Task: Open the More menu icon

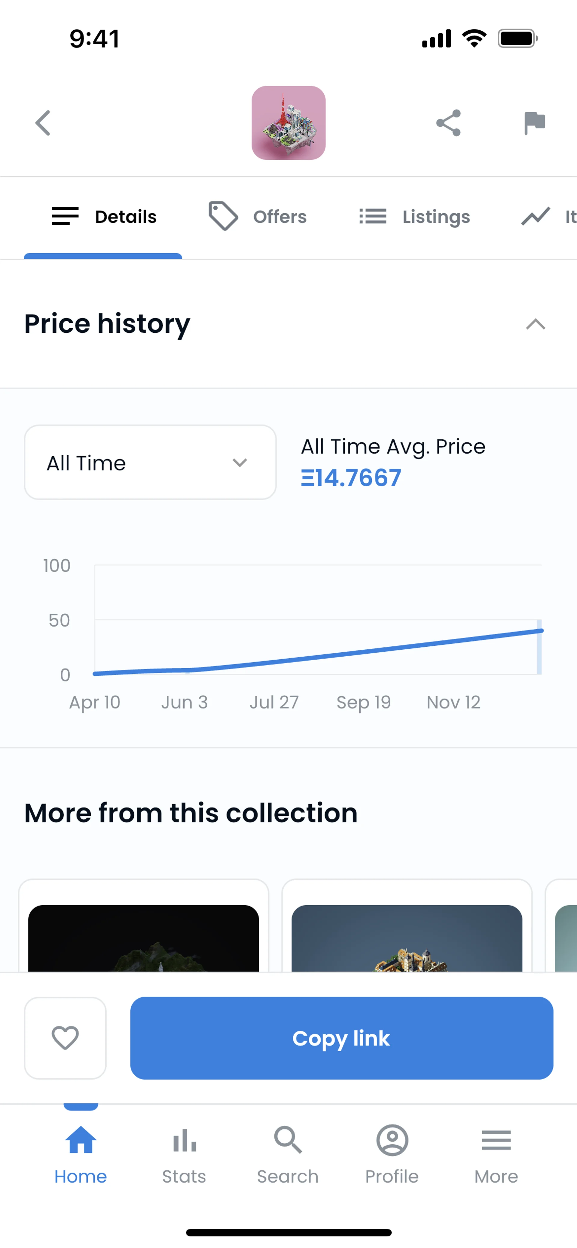Action: [x=496, y=1155]
